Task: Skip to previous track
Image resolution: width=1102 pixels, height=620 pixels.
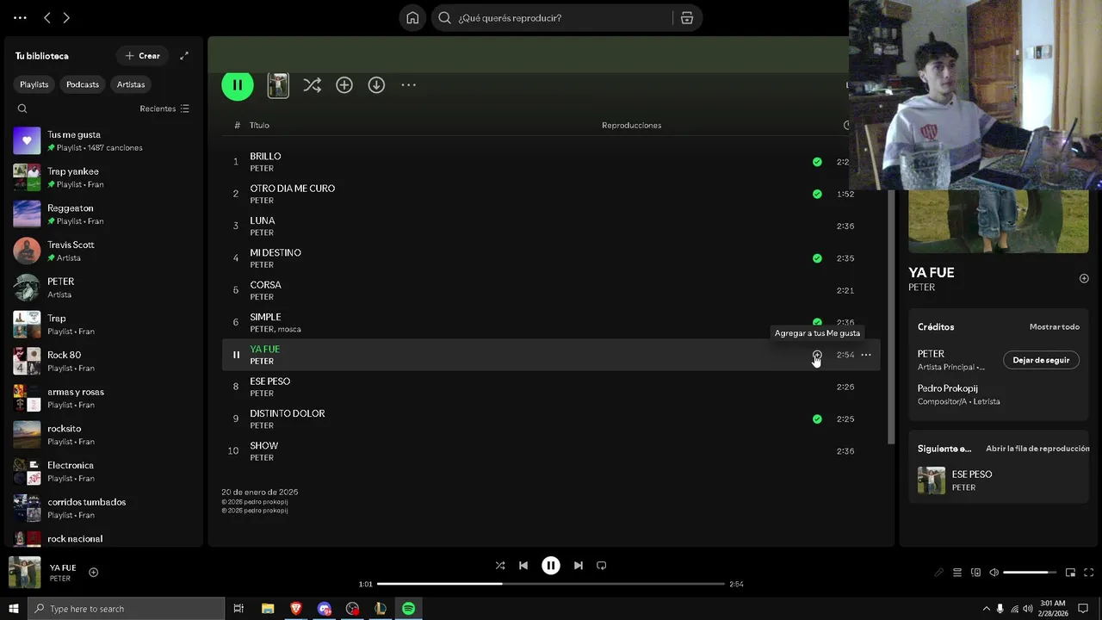Action: [x=523, y=566]
